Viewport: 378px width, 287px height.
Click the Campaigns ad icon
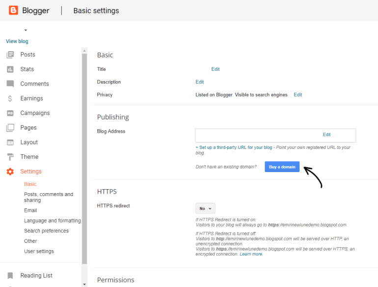[10, 113]
